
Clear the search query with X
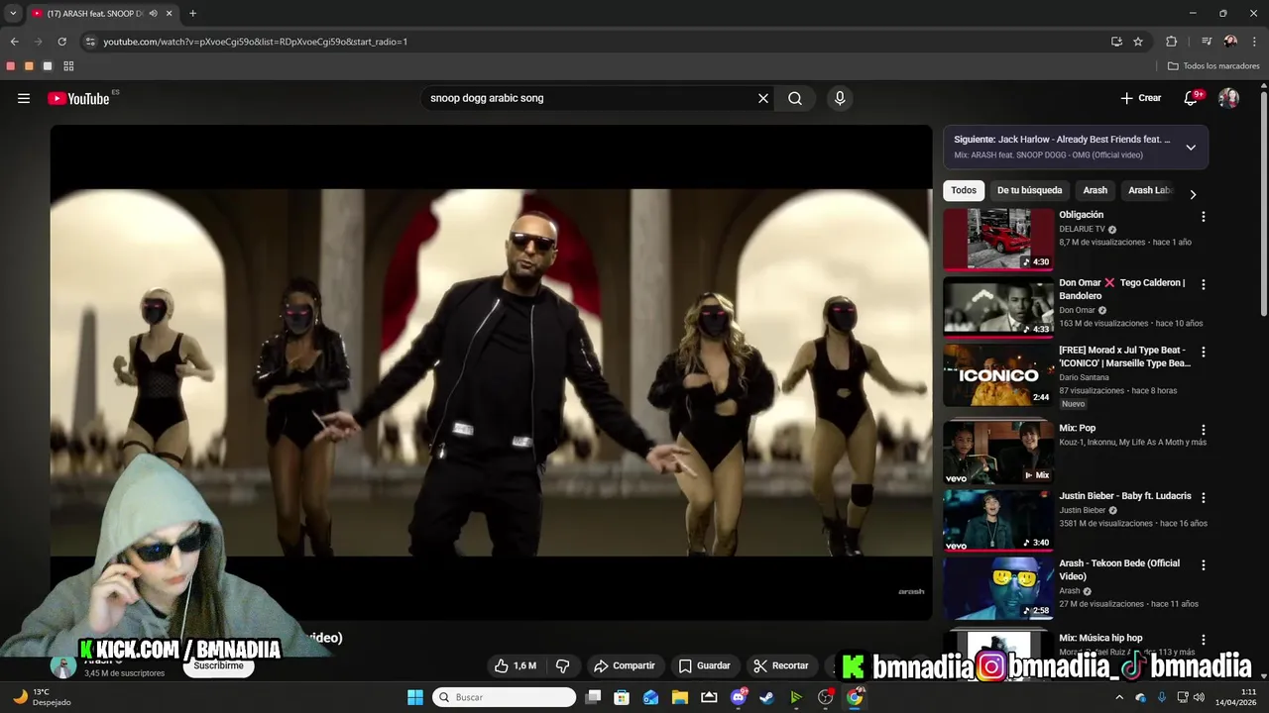click(x=763, y=98)
